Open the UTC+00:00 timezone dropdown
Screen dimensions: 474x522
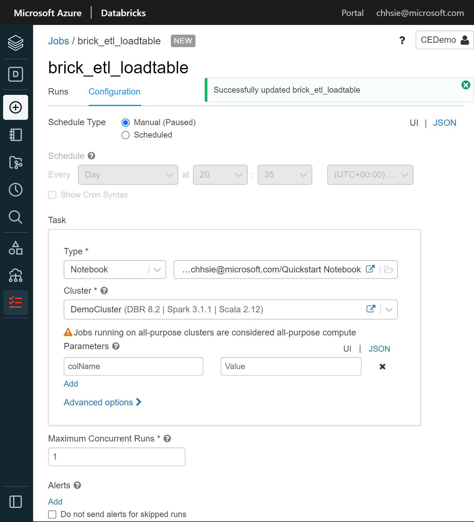coord(370,175)
